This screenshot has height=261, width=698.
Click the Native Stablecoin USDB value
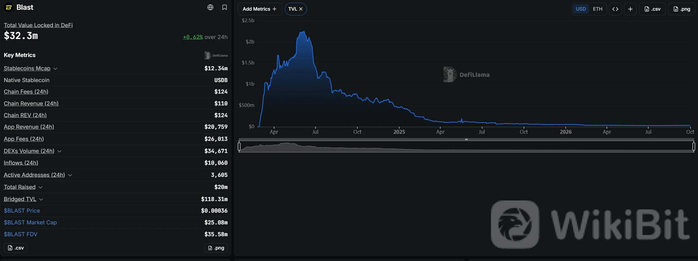point(221,80)
